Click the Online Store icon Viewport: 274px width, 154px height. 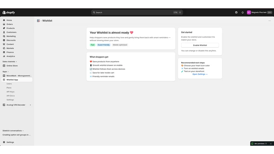click(4, 66)
